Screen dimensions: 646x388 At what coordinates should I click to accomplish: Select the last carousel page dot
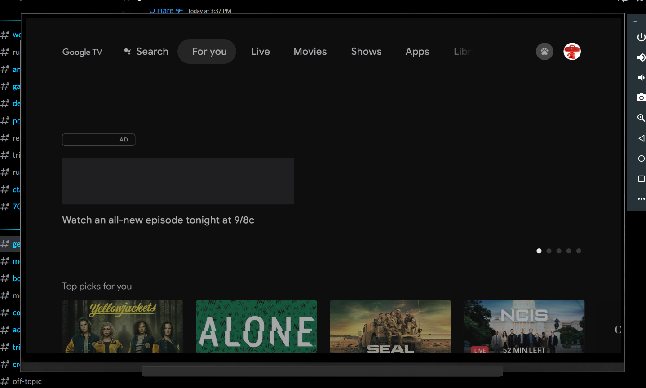tap(579, 251)
